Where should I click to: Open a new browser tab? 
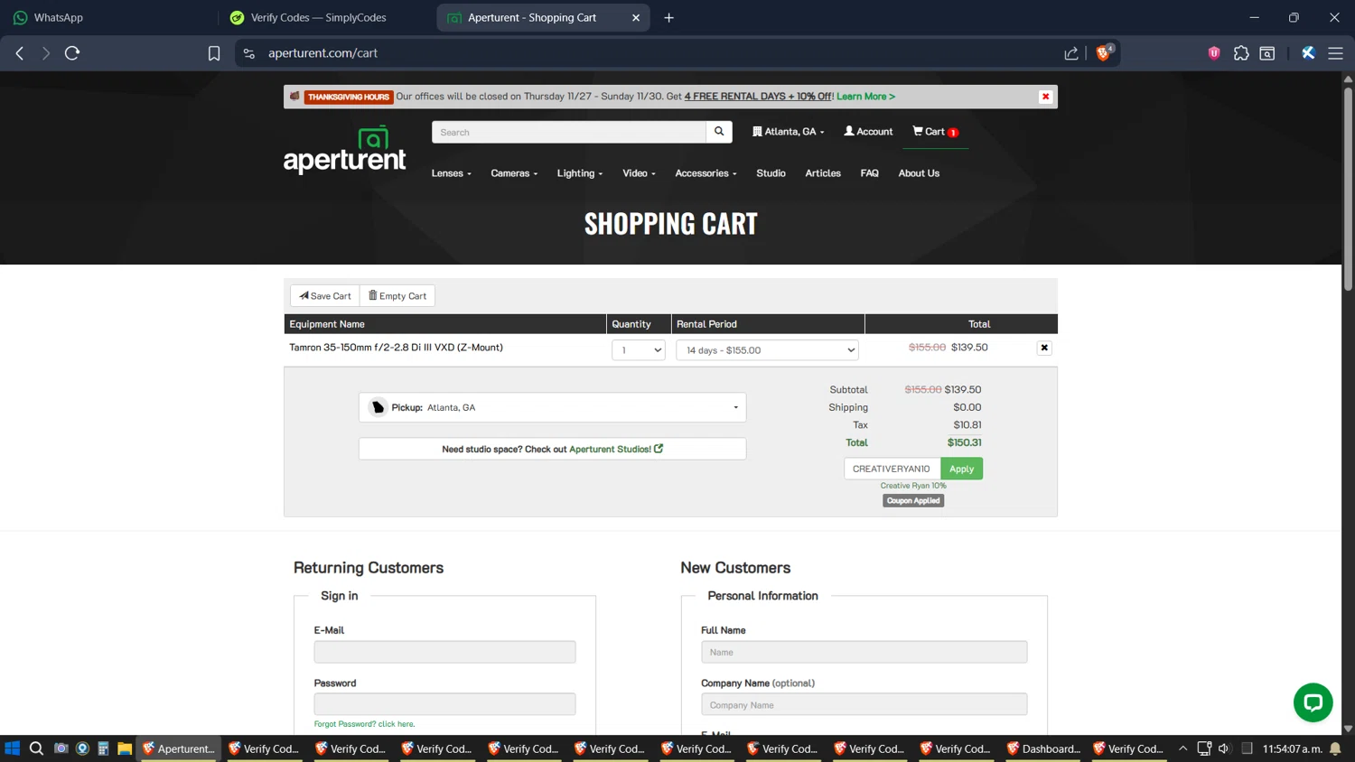click(x=668, y=17)
